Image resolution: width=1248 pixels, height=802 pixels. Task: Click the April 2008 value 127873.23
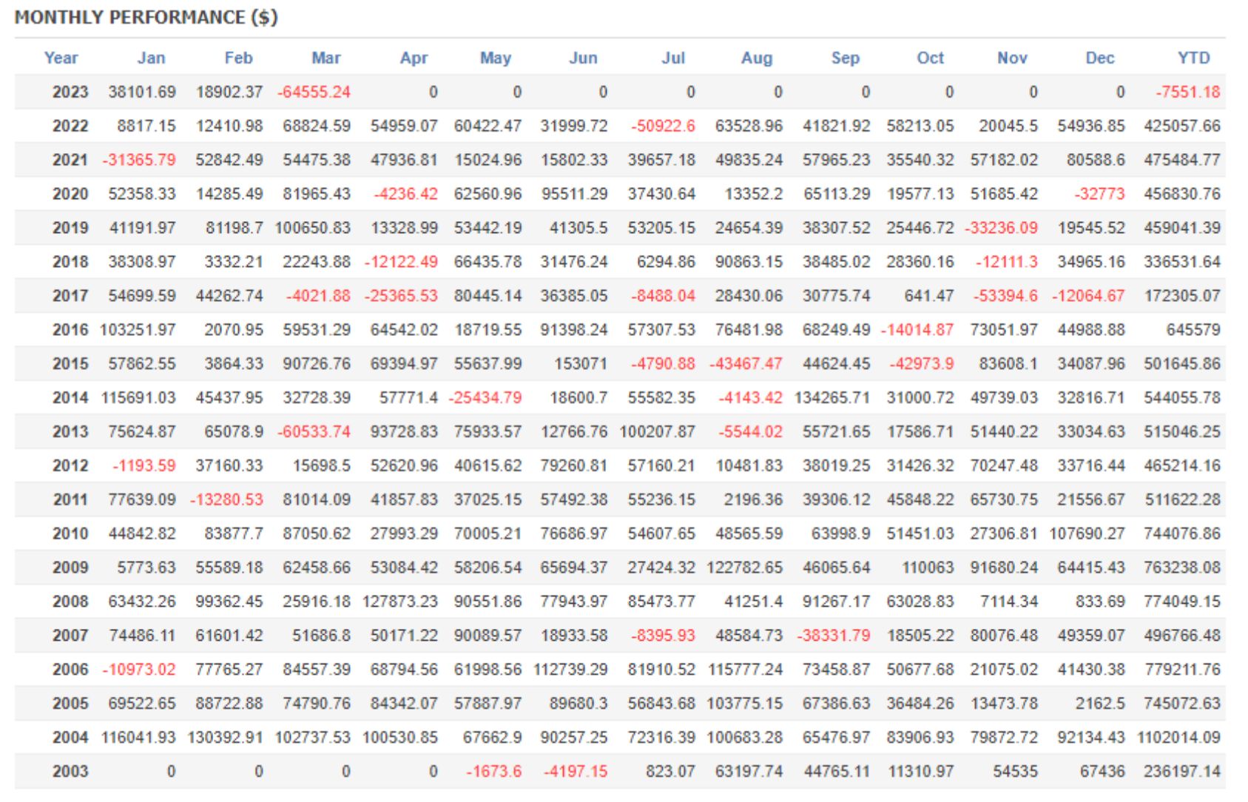click(400, 601)
